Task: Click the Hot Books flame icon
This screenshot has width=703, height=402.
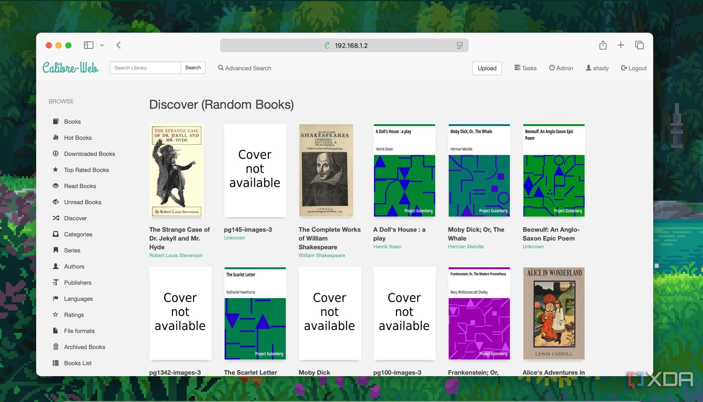Action: click(56, 138)
